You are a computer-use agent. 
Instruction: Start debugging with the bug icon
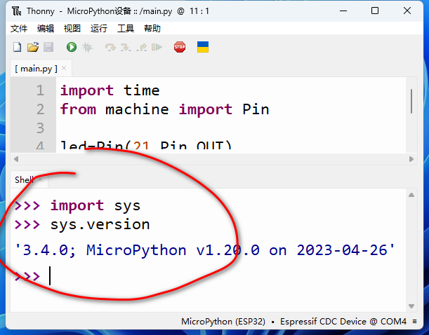point(87,47)
